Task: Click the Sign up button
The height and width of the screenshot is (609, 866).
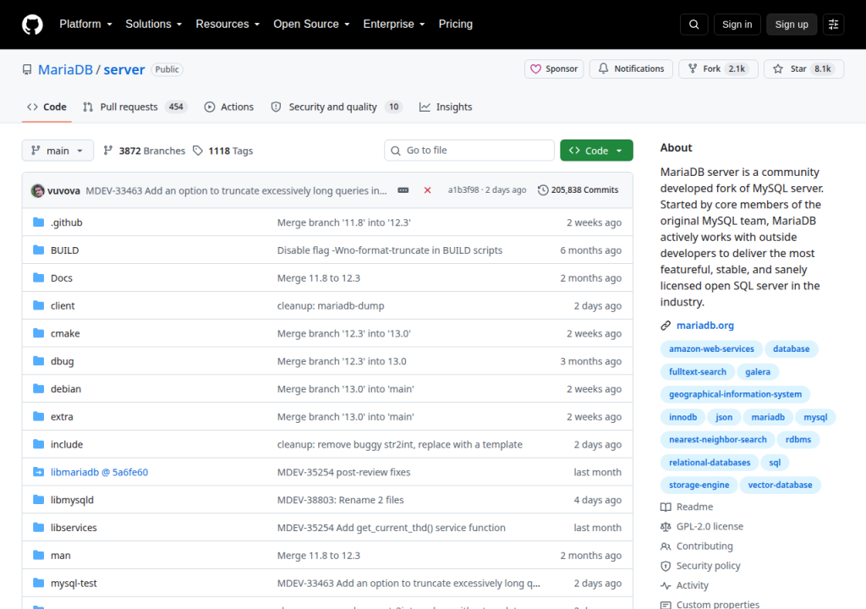Action: pyautogui.click(x=792, y=25)
